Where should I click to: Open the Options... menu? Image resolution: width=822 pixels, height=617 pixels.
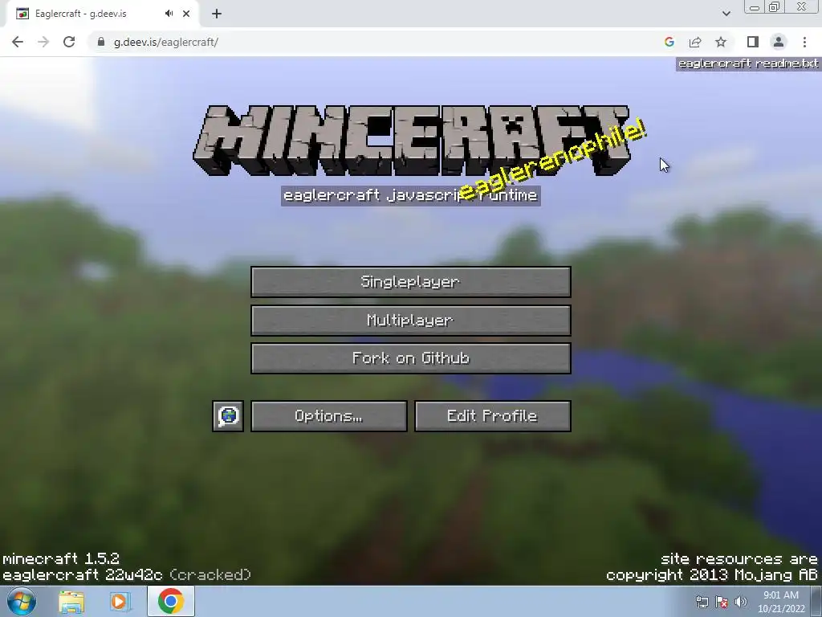329,416
